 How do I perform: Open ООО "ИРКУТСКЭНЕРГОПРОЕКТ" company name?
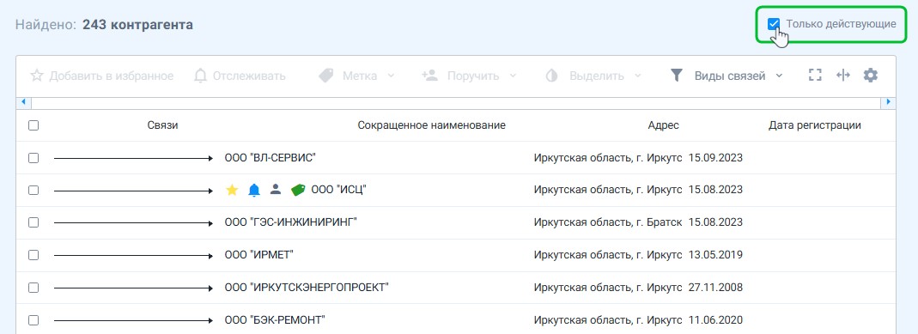pyautogui.click(x=307, y=288)
